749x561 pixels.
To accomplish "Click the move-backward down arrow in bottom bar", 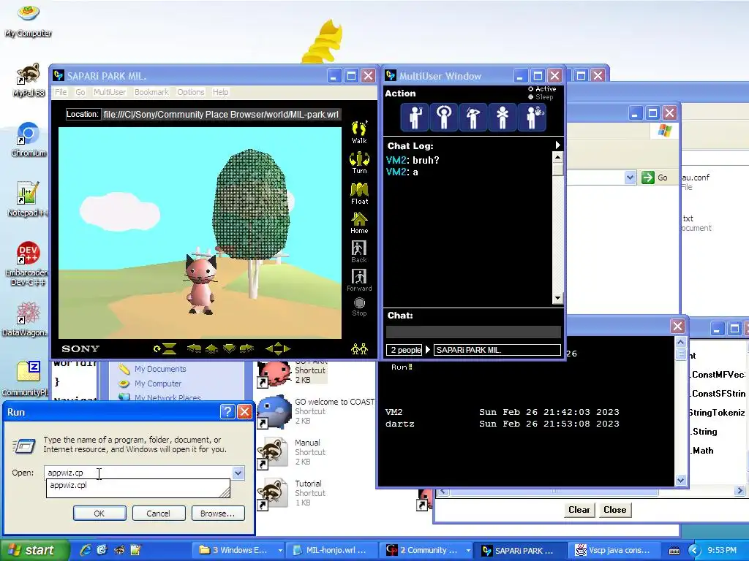I will (x=229, y=348).
